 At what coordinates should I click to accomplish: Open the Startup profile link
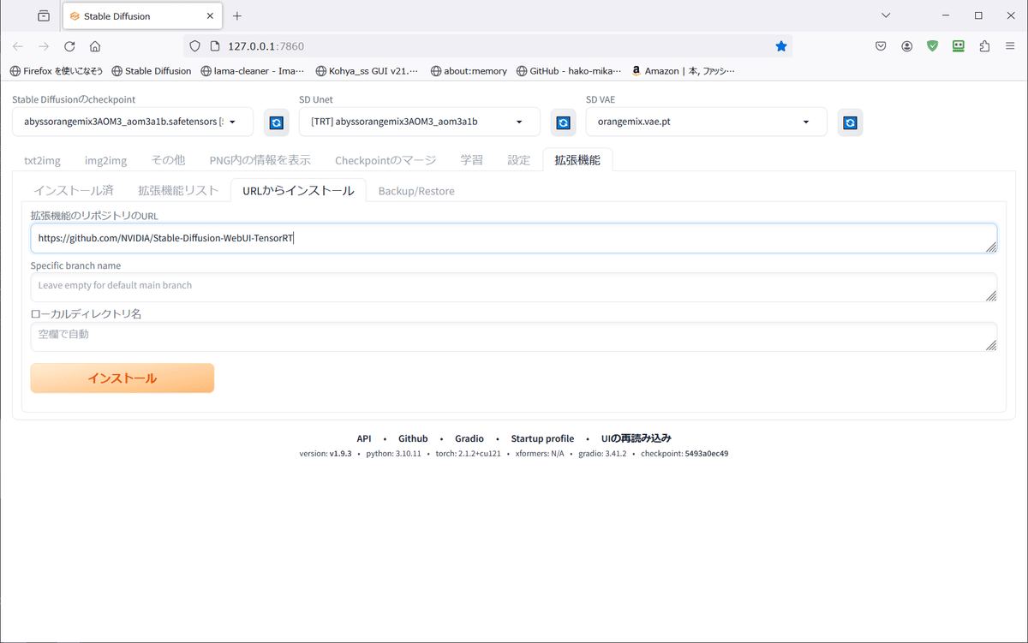pyautogui.click(x=542, y=438)
